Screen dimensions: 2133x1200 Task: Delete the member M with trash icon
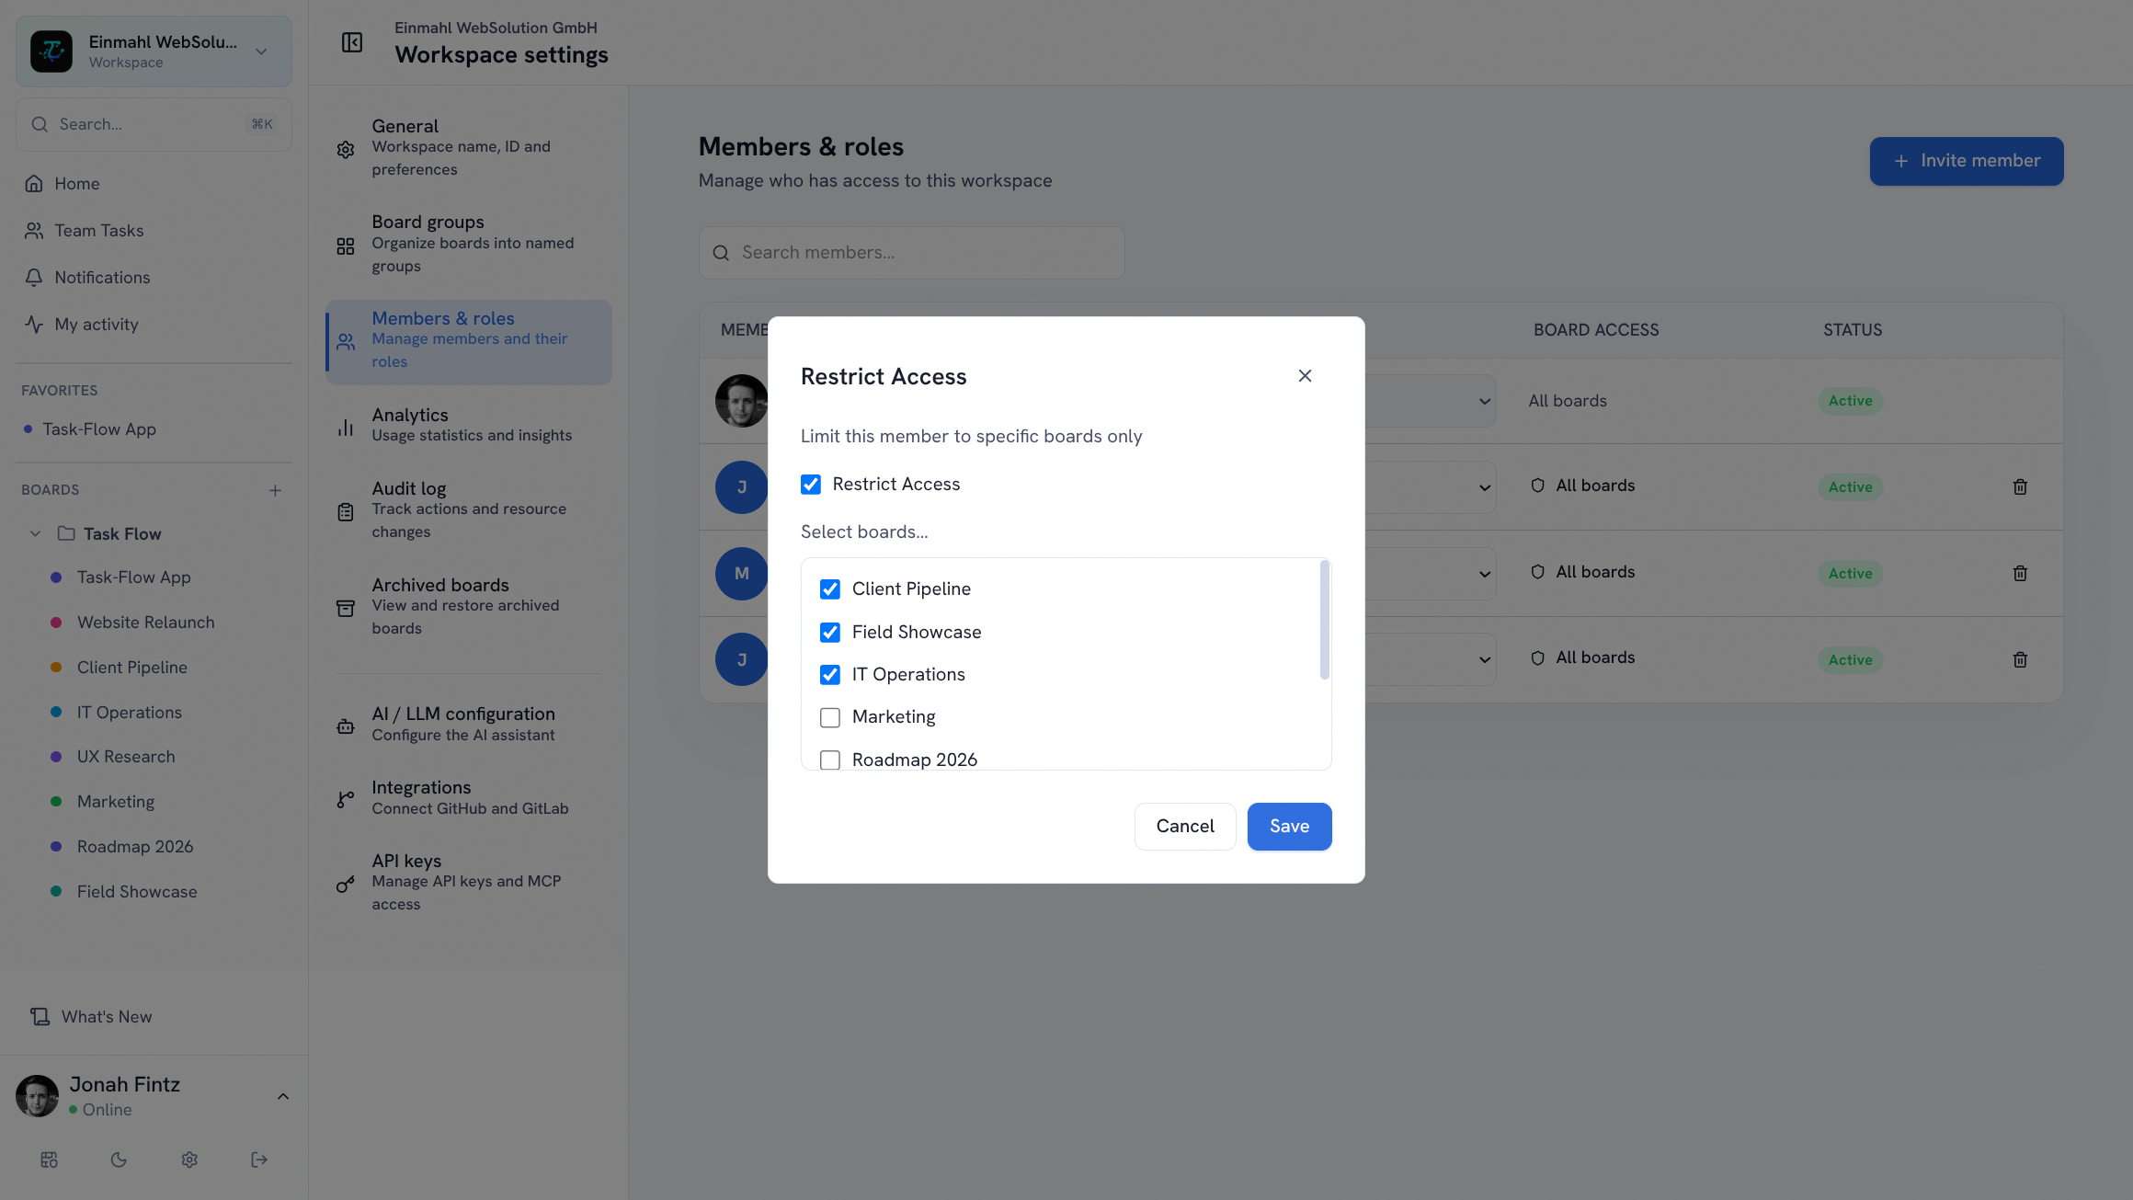(x=2020, y=573)
